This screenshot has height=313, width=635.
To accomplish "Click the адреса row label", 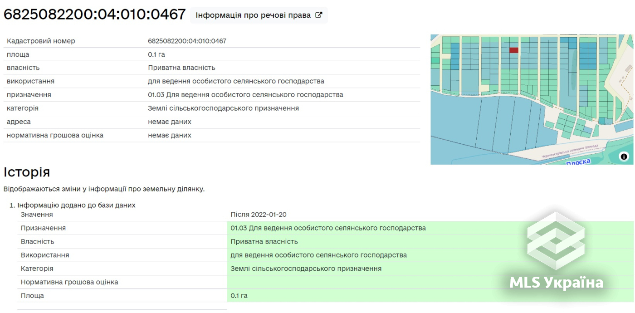I will [19, 122].
